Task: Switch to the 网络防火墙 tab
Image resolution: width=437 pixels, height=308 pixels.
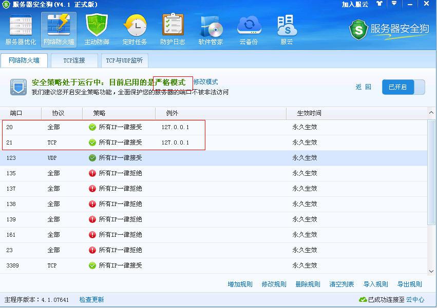Action: click(x=24, y=60)
